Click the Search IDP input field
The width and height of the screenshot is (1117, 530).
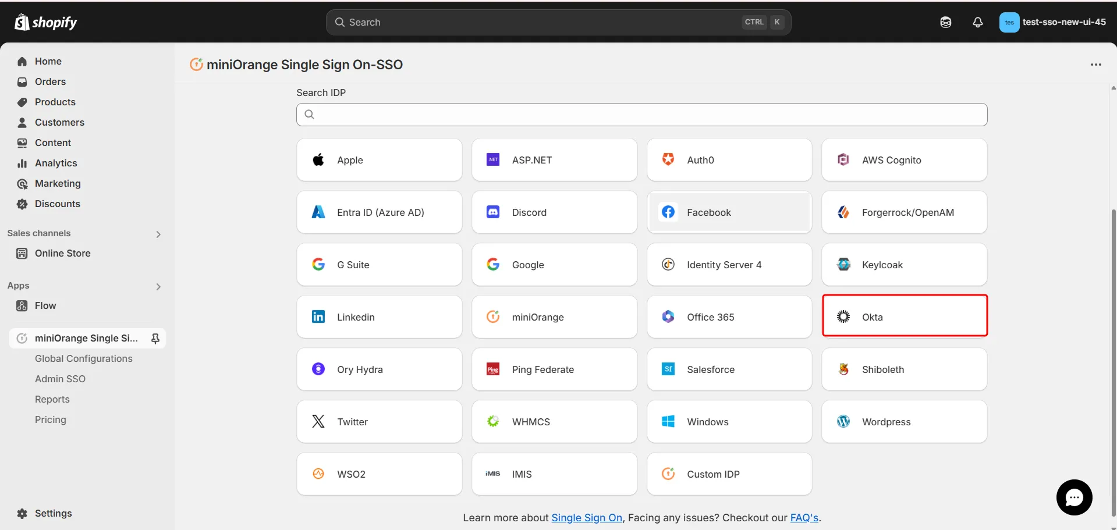pyautogui.click(x=641, y=115)
